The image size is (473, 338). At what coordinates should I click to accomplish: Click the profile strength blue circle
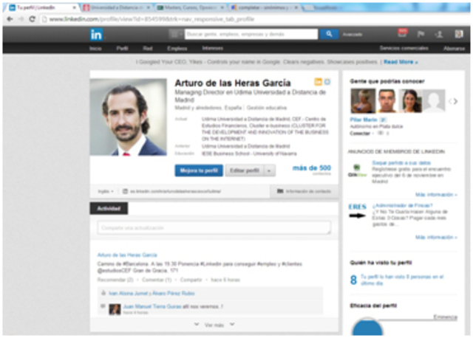(367, 327)
